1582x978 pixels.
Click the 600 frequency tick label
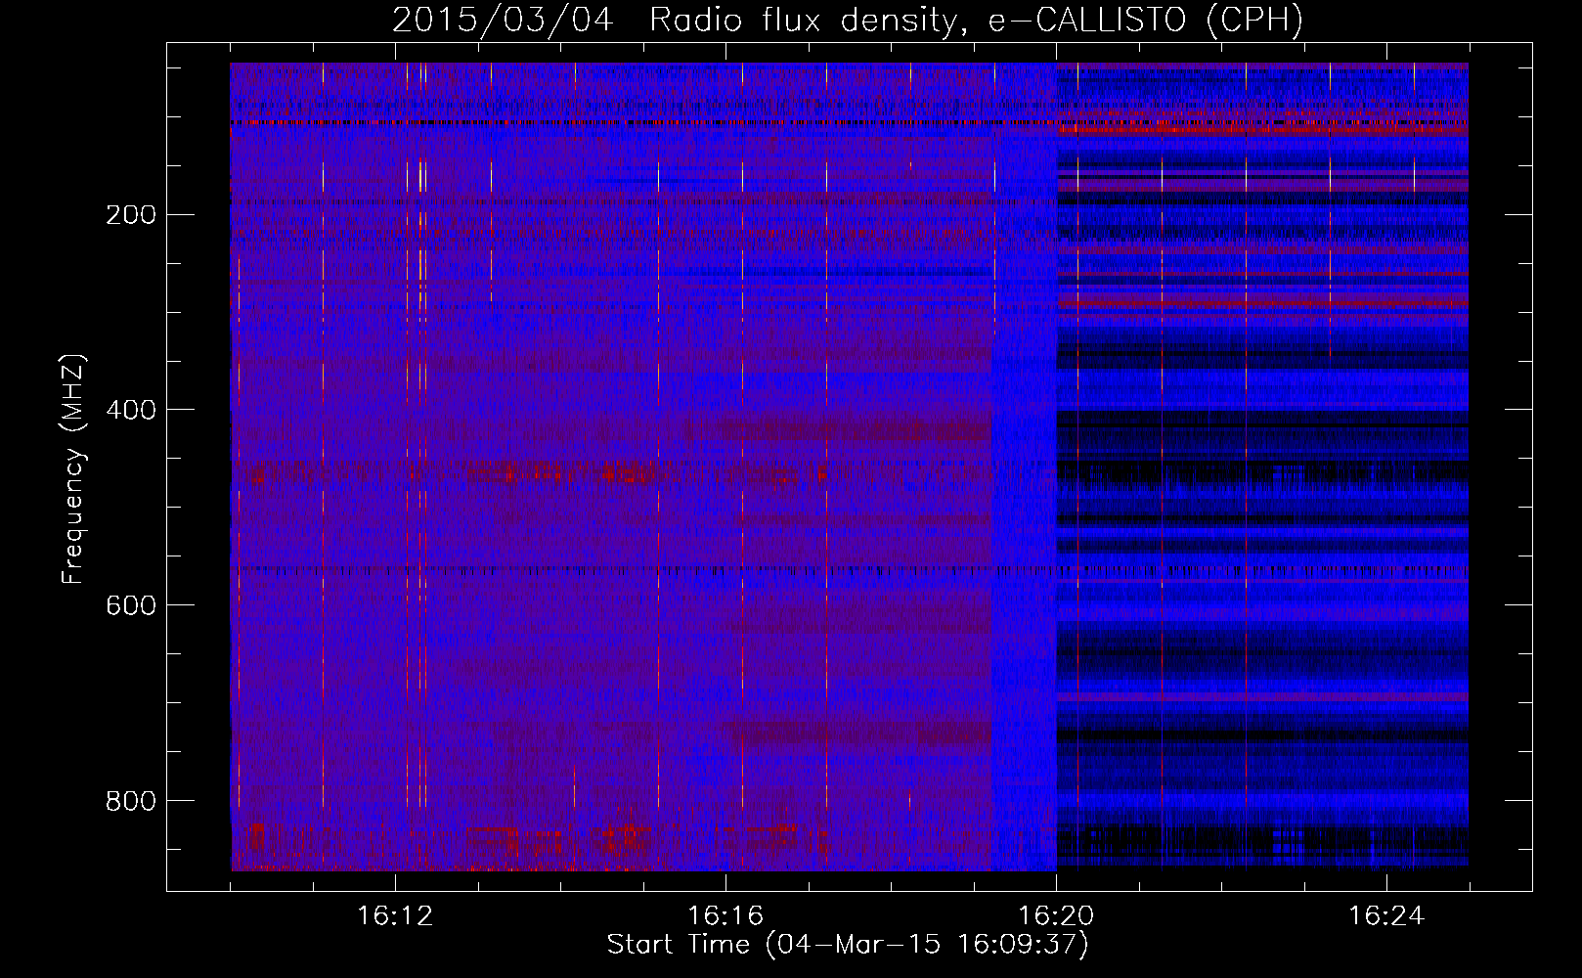pyautogui.click(x=130, y=605)
